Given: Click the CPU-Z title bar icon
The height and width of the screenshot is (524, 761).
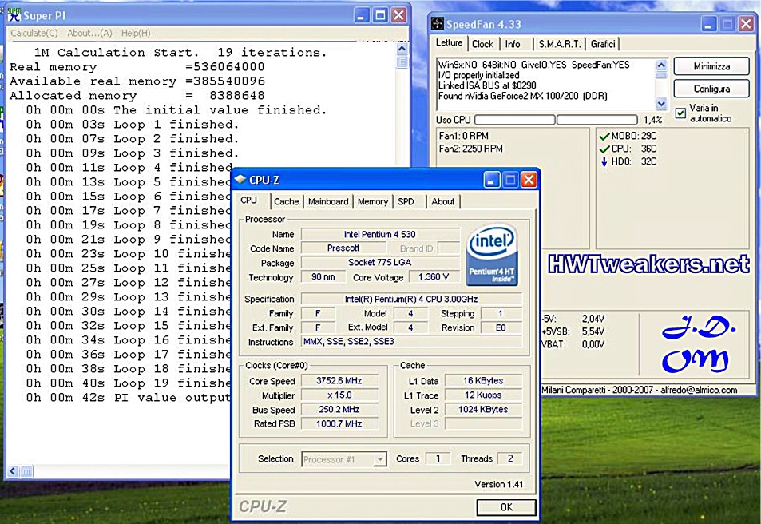Looking at the screenshot, I should [x=240, y=180].
